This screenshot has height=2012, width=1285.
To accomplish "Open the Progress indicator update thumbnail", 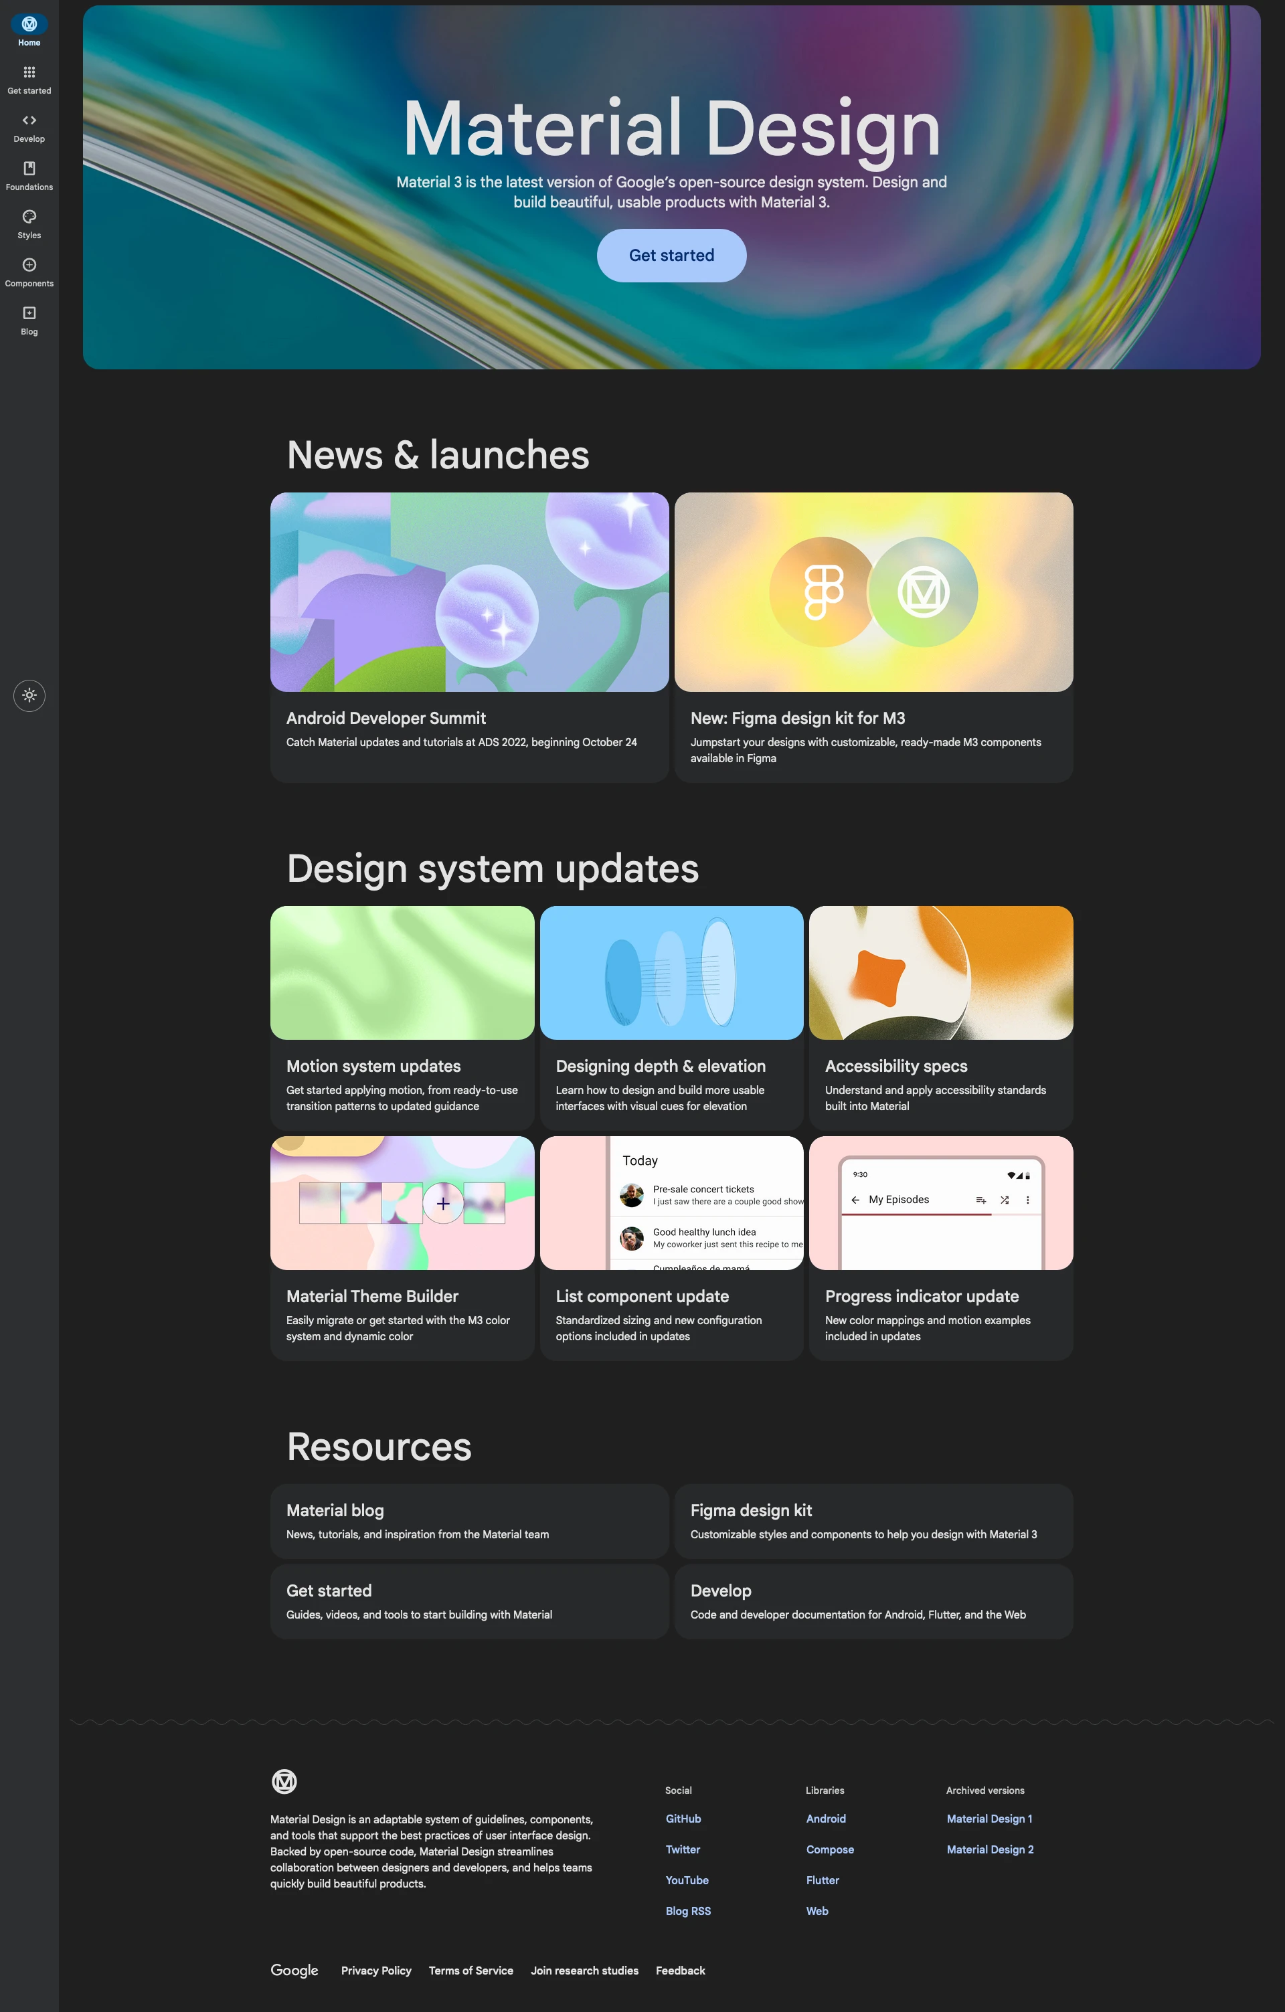I will [x=941, y=1202].
